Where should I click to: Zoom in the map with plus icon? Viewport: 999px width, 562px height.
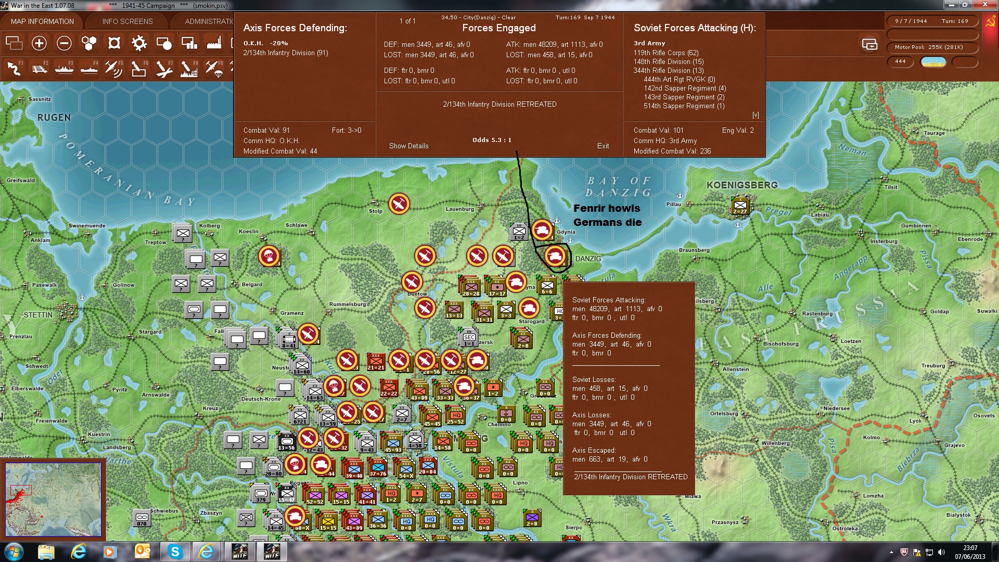click(x=39, y=43)
